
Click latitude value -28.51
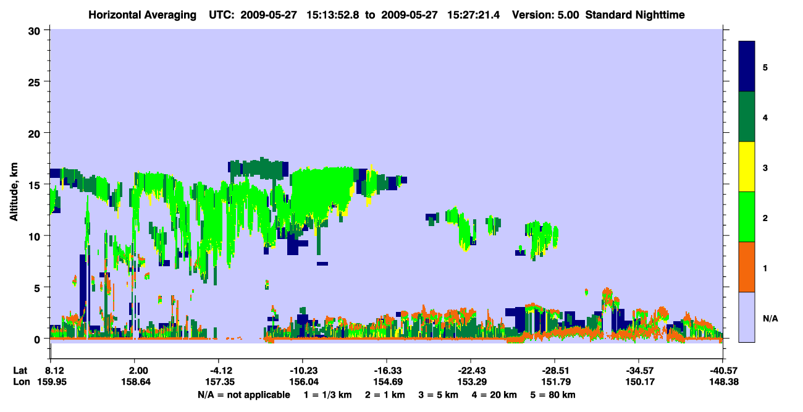tap(555, 371)
